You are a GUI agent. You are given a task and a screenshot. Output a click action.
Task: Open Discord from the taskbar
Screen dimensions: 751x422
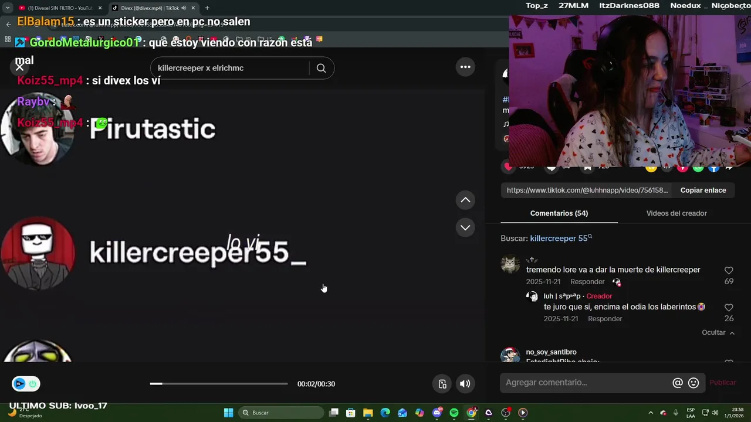tap(437, 413)
